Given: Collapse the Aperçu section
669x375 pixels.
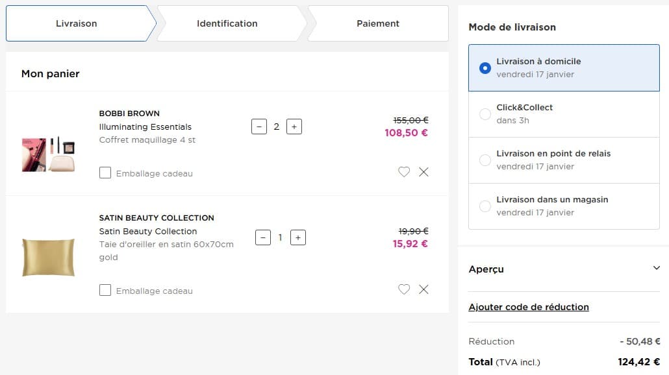Looking at the screenshot, I should [x=656, y=268].
